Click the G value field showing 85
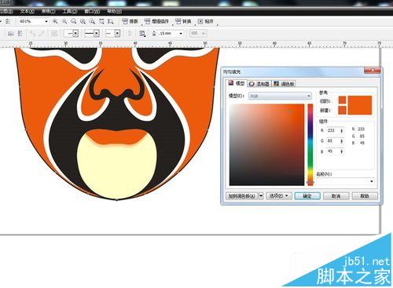393x288 pixels. click(332, 141)
